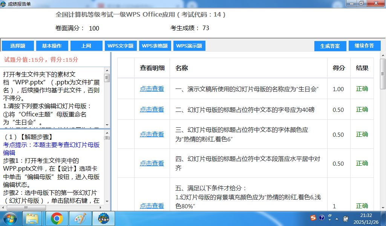The image size is (386, 226).
Task: Click the Sogou input method tray icon
Action: [313, 218]
